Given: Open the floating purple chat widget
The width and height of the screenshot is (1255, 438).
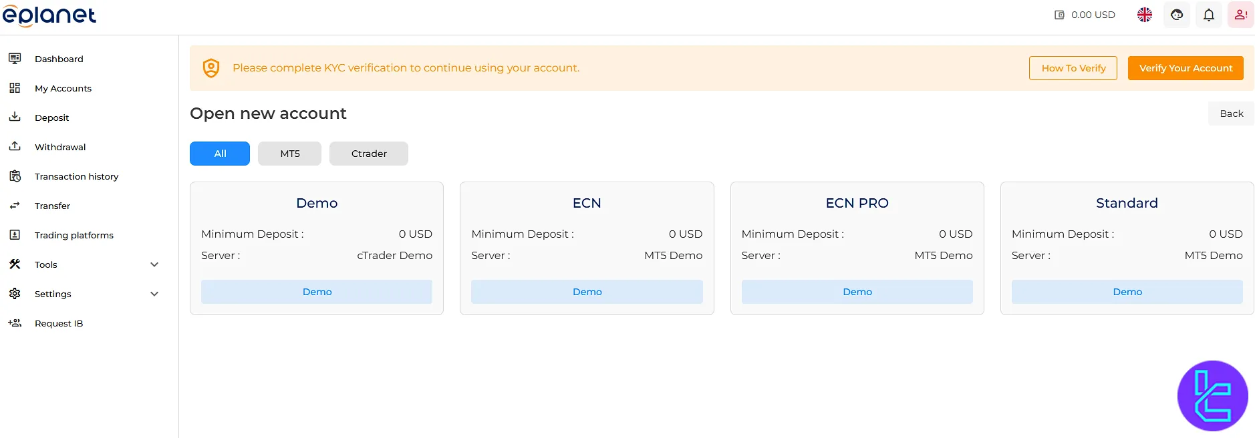Looking at the screenshot, I should 1212,396.
